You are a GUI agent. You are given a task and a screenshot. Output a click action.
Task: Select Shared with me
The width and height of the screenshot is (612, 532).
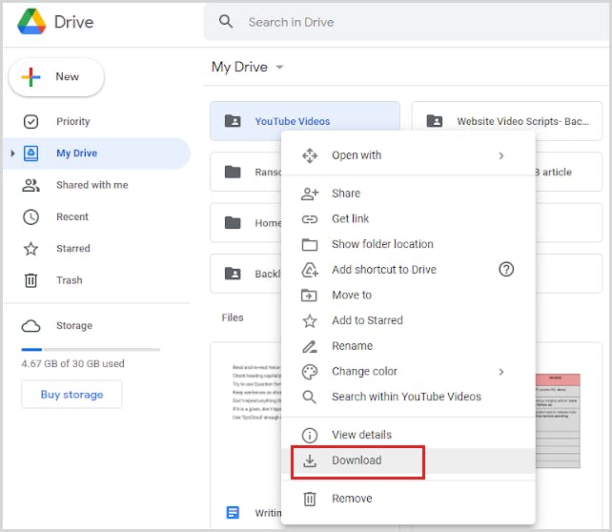(x=92, y=185)
